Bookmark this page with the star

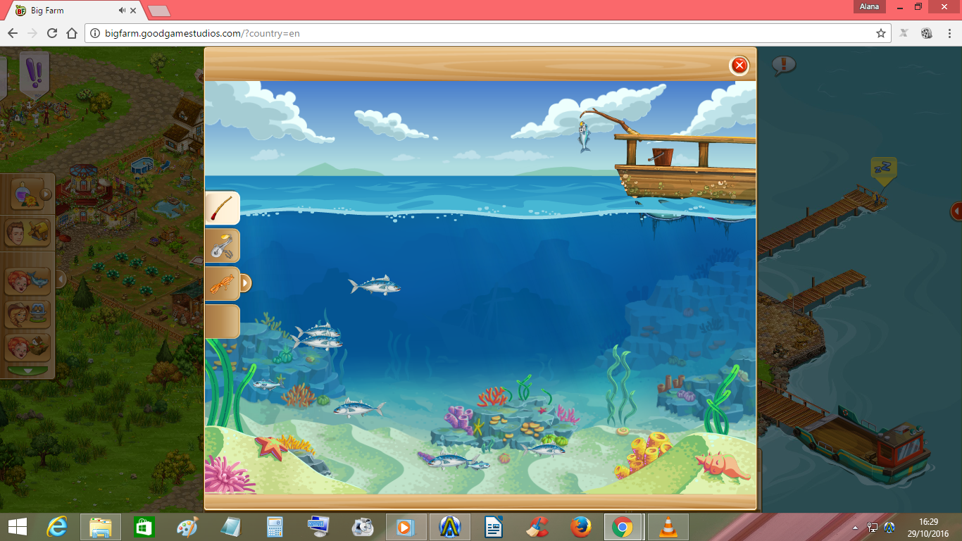tap(880, 33)
